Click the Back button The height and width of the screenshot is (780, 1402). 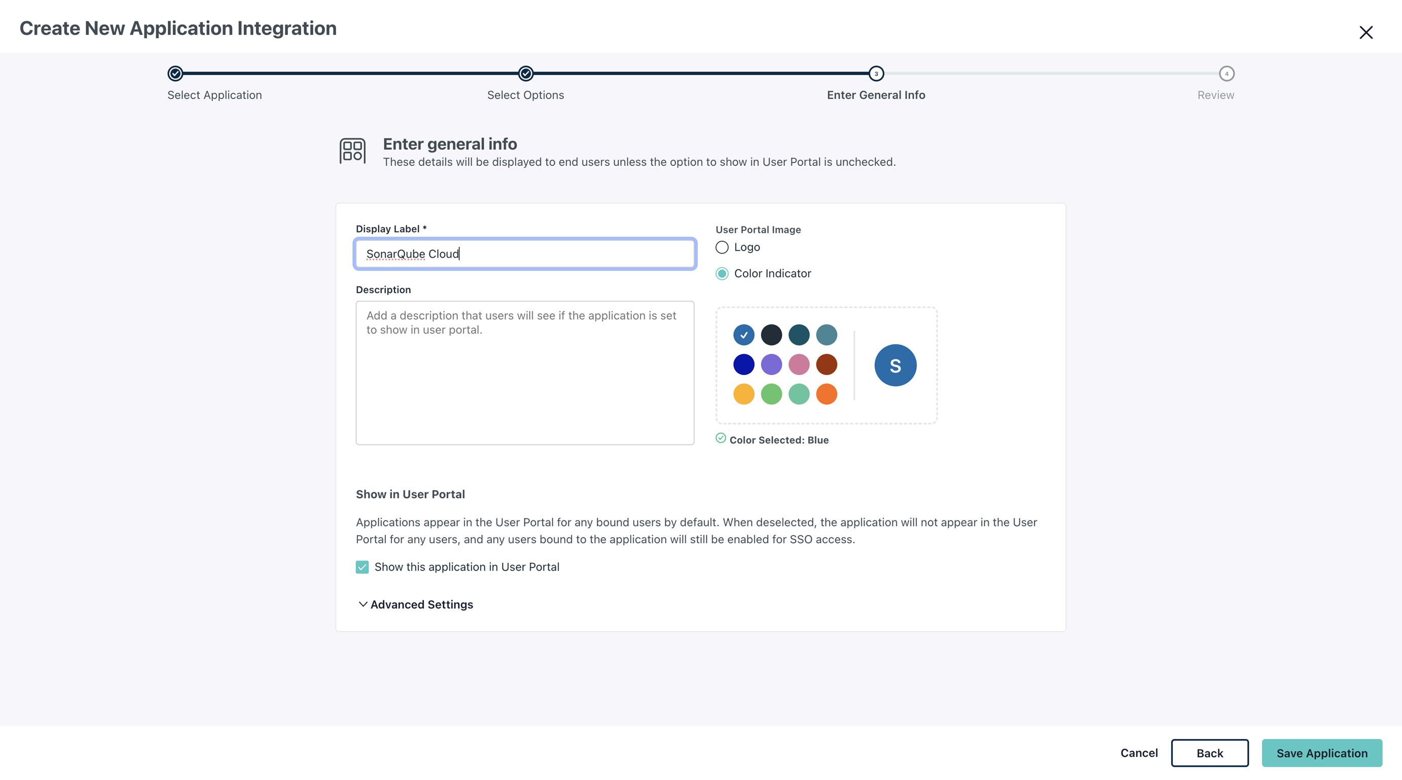point(1209,753)
